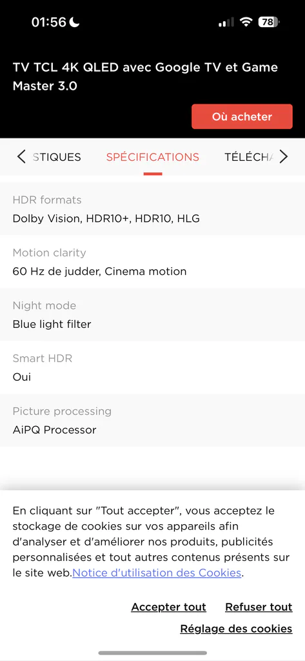305x661 pixels.
Task: Click Refuser tout cookie option
Action: click(259, 607)
